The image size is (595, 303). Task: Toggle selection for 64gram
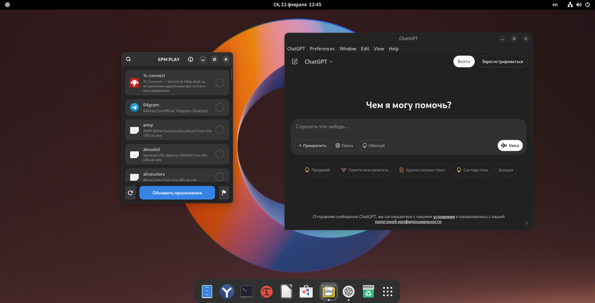pos(220,108)
